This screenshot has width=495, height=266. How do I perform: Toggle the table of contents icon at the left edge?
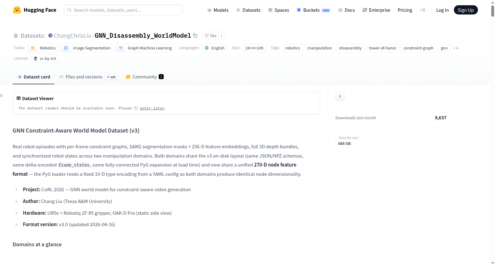pyautogui.click(x=2, y=95)
